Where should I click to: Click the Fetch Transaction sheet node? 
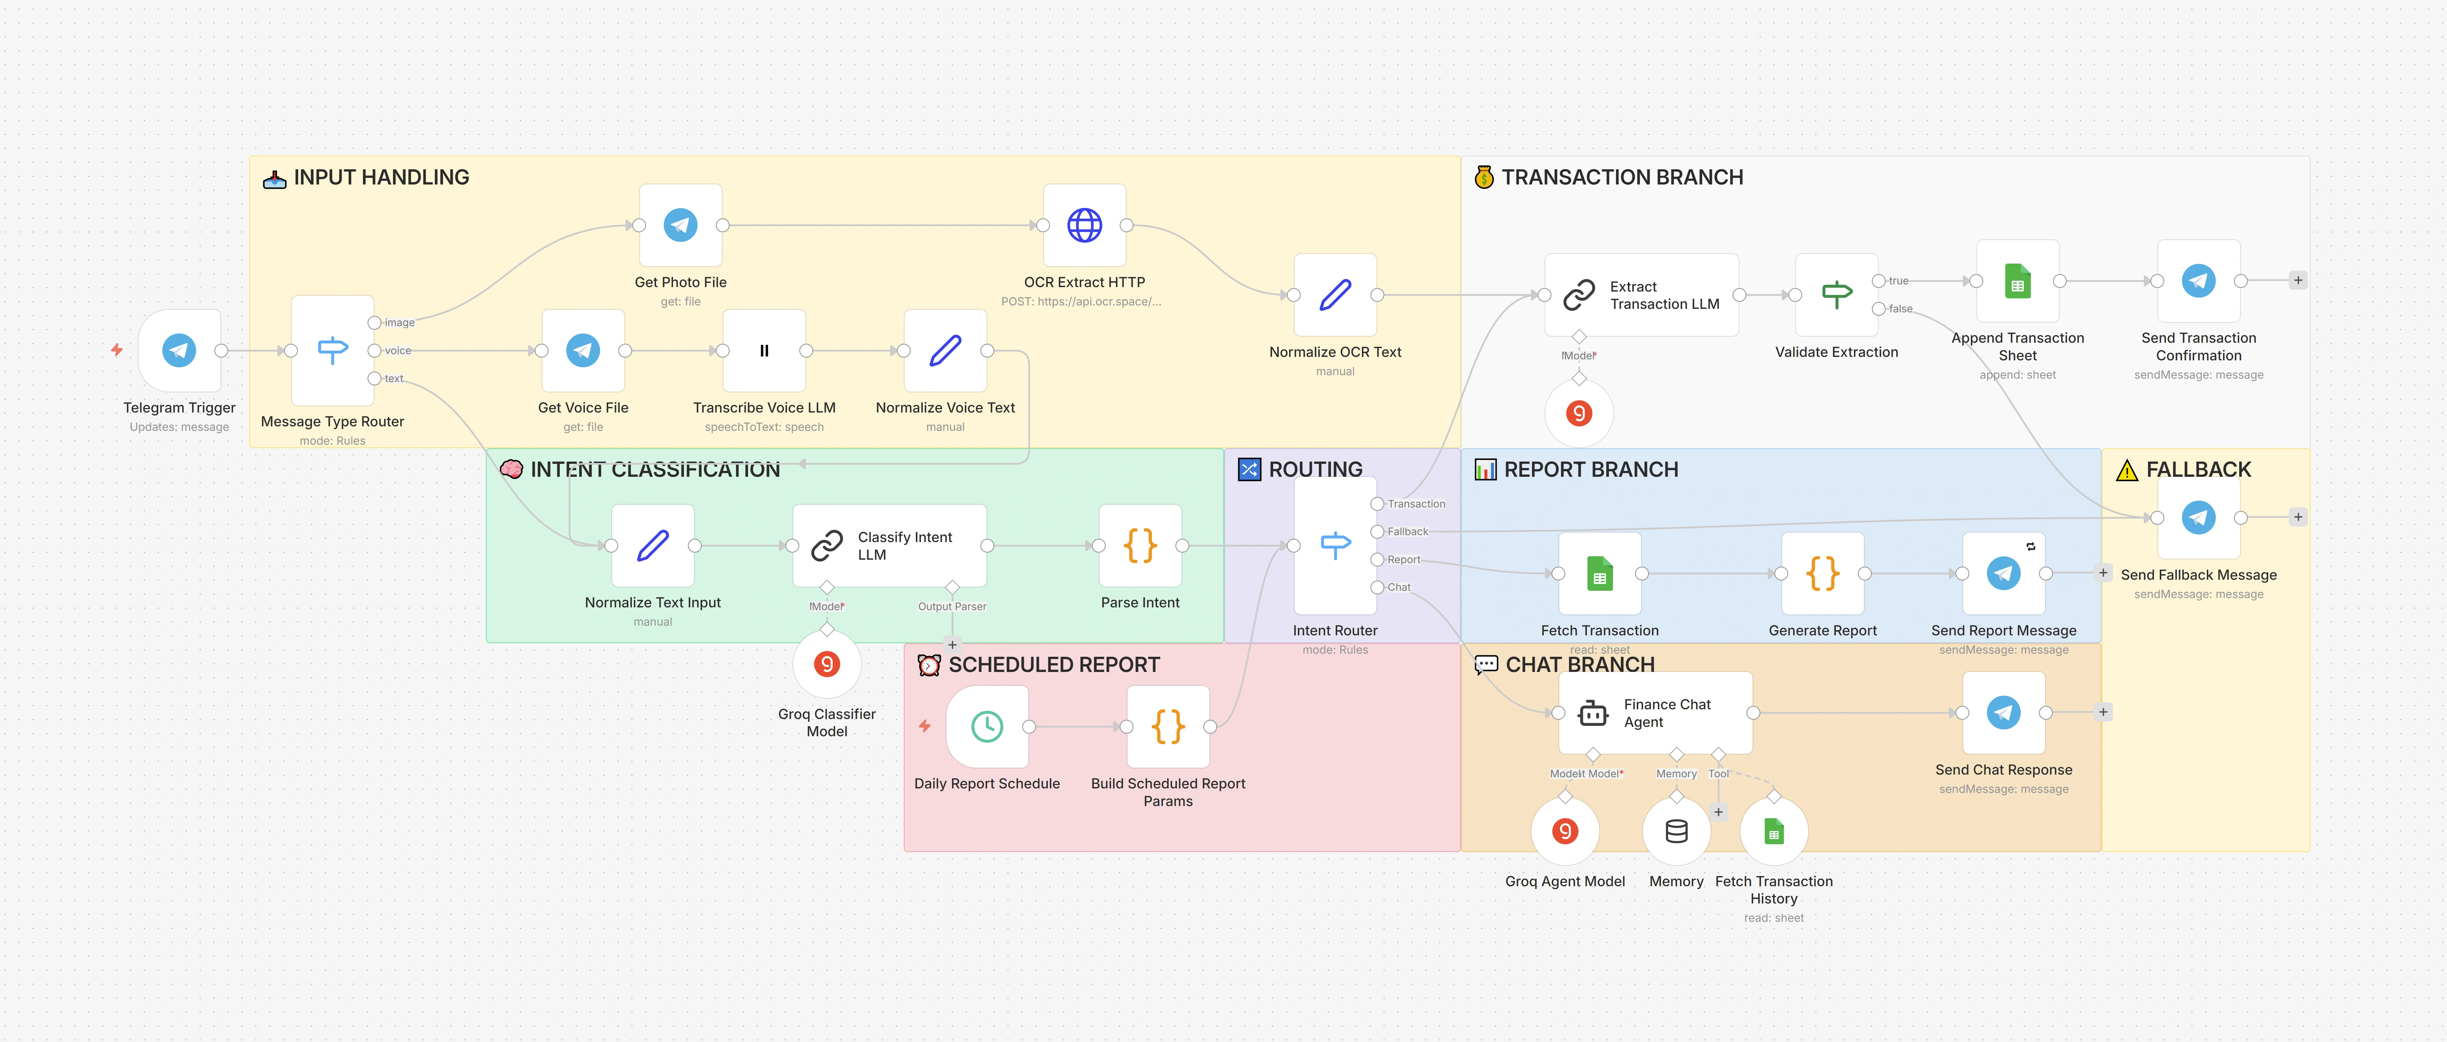(1600, 574)
